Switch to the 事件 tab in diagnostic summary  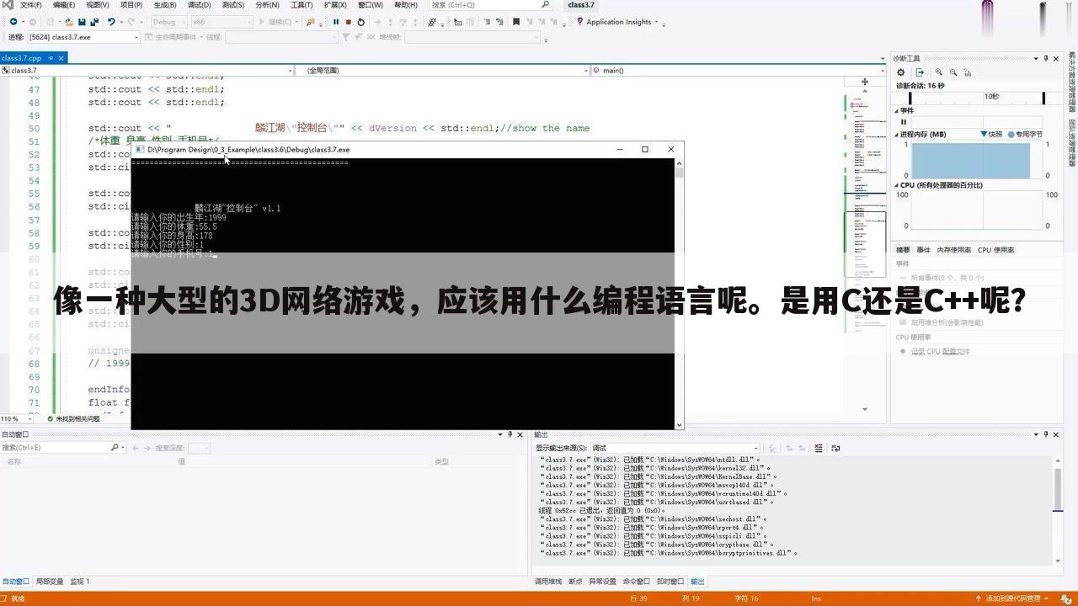pyautogui.click(x=923, y=250)
